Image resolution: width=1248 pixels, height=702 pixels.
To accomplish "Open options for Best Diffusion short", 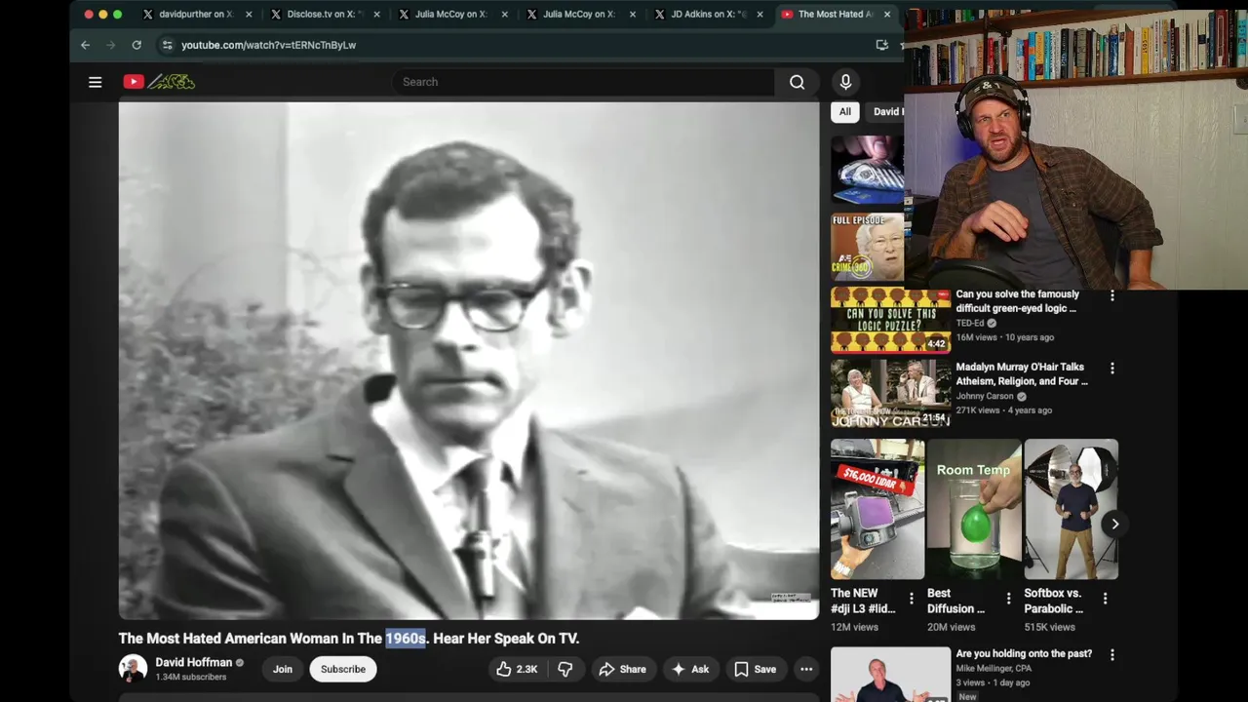I will [x=1008, y=599].
